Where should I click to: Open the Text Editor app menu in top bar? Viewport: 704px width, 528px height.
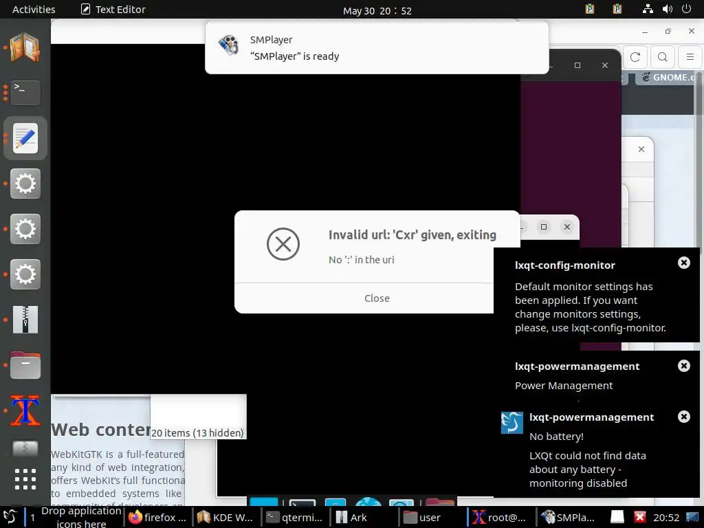tap(113, 10)
